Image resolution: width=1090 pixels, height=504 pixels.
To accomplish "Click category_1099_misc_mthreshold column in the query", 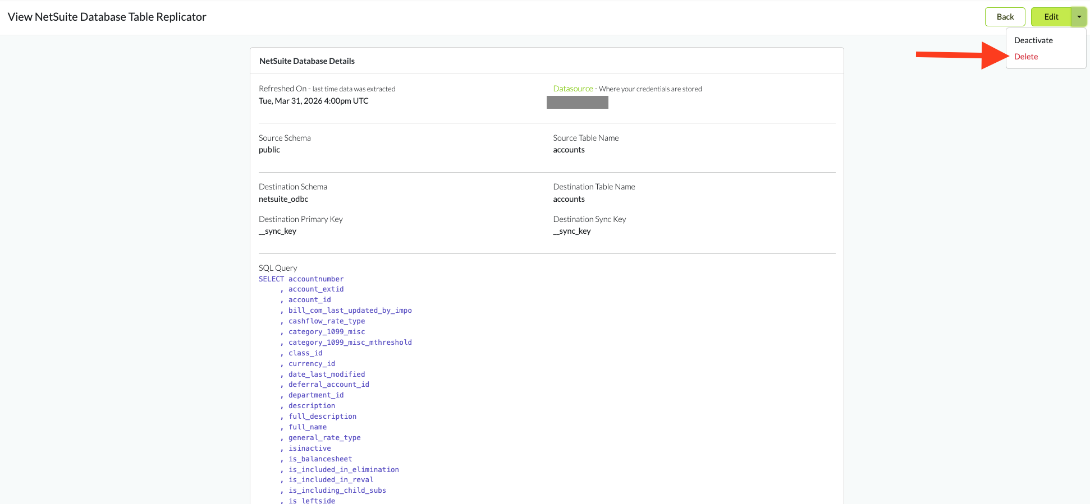I will pos(350,343).
